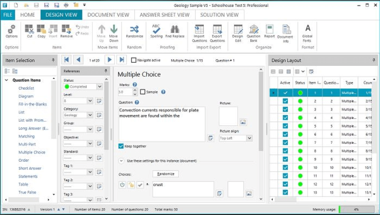Select True False in item list

point(27,192)
